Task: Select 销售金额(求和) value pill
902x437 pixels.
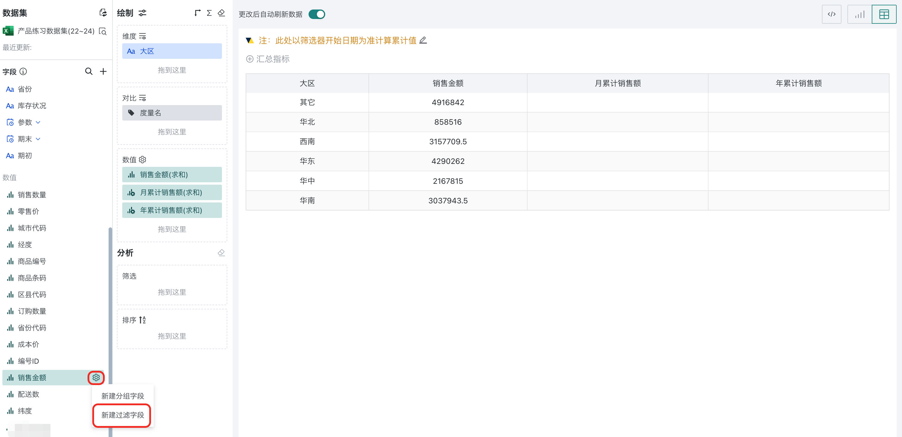Action: (x=171, y=175)
